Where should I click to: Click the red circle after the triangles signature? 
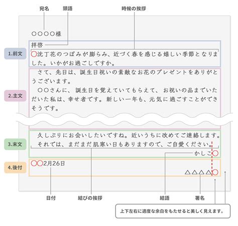[x=215, y=172]
